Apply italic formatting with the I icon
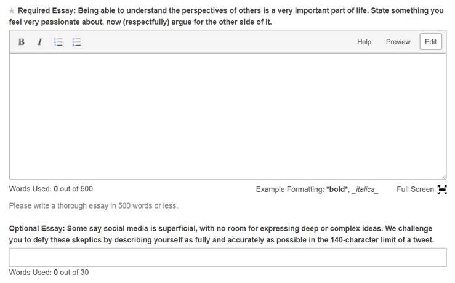 click(40, 42)
